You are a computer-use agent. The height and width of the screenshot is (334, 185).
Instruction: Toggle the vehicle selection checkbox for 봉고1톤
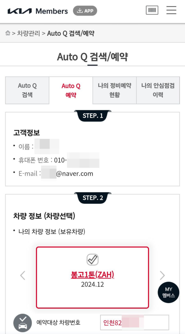tap(92, 259)
